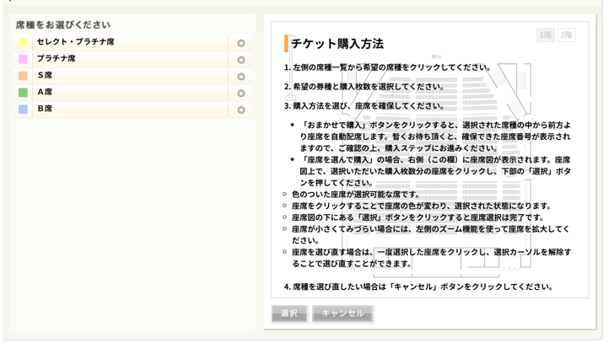
Task: Click availability circle icon for A席
Action: point(240,94)
